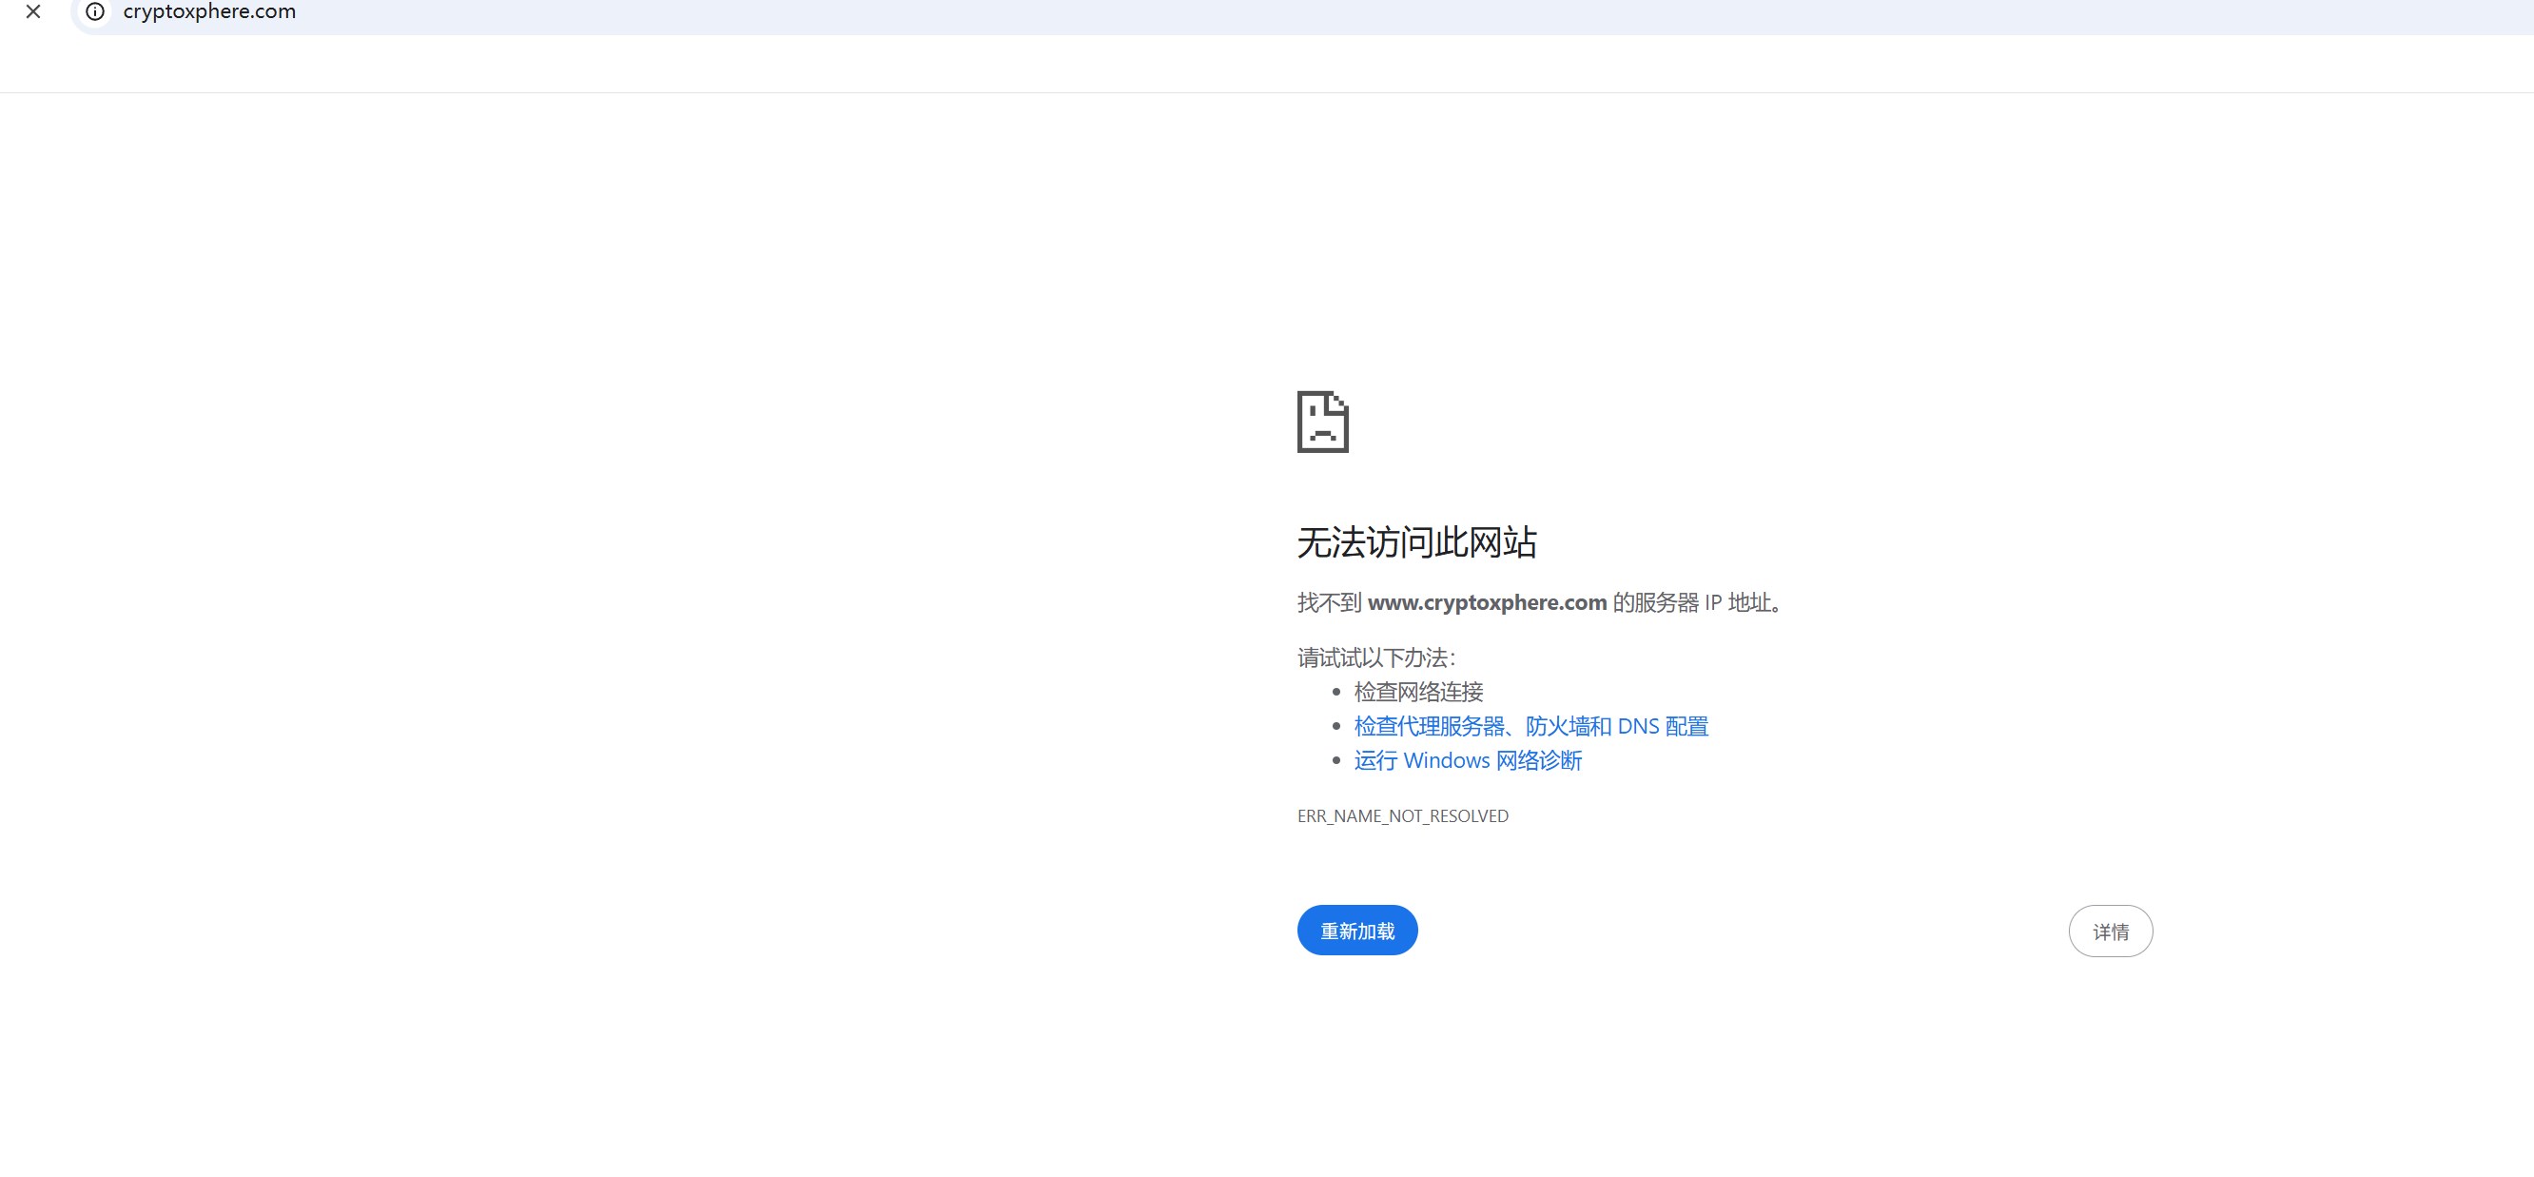Open 检查代理服务器、防火墙和 DNS 配置 link
The width and height of the screenshot is (2534, 1177).
point(1530,726)
